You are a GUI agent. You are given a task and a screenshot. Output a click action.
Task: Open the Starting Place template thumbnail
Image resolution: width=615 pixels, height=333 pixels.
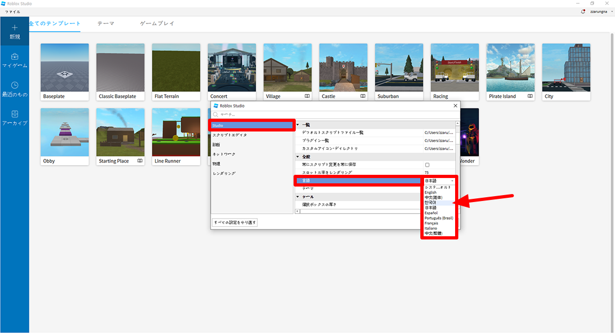[120, 132]
